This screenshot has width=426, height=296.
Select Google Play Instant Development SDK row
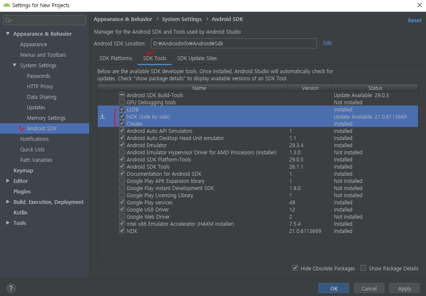258,188
